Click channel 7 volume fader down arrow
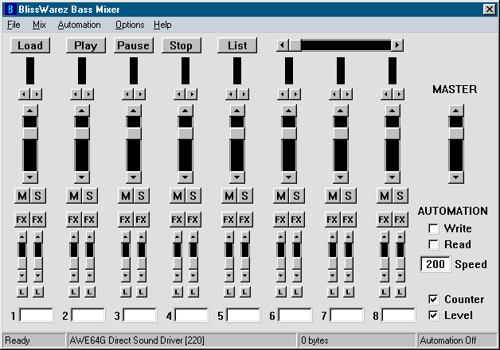The height and width of the screenshot is (350, 500). (341, 177)
